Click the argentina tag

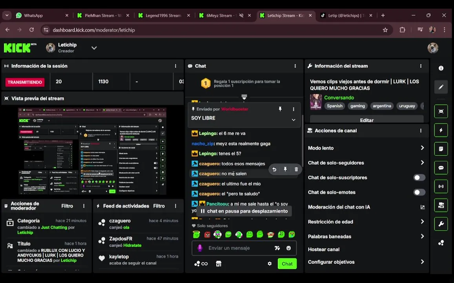382,106
